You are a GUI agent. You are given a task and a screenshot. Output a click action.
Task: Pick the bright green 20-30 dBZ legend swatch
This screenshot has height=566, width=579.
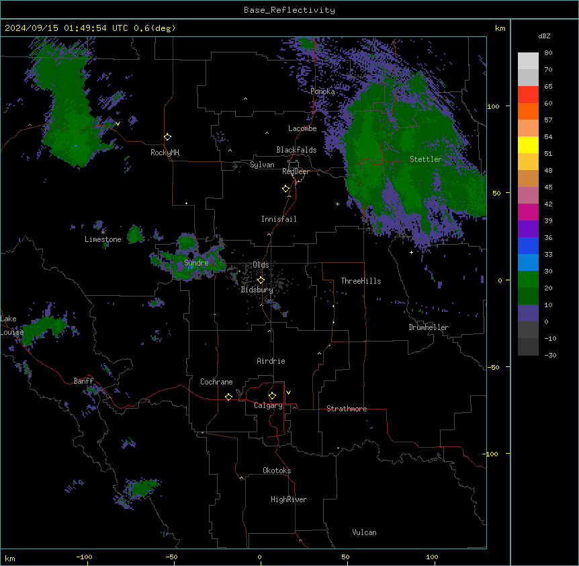(528, 280)
